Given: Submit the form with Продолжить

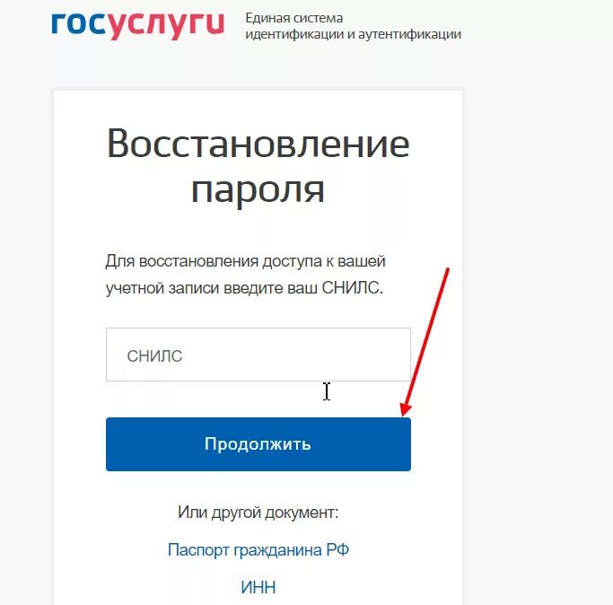Looking at the screenshot, I should [258, 443].
